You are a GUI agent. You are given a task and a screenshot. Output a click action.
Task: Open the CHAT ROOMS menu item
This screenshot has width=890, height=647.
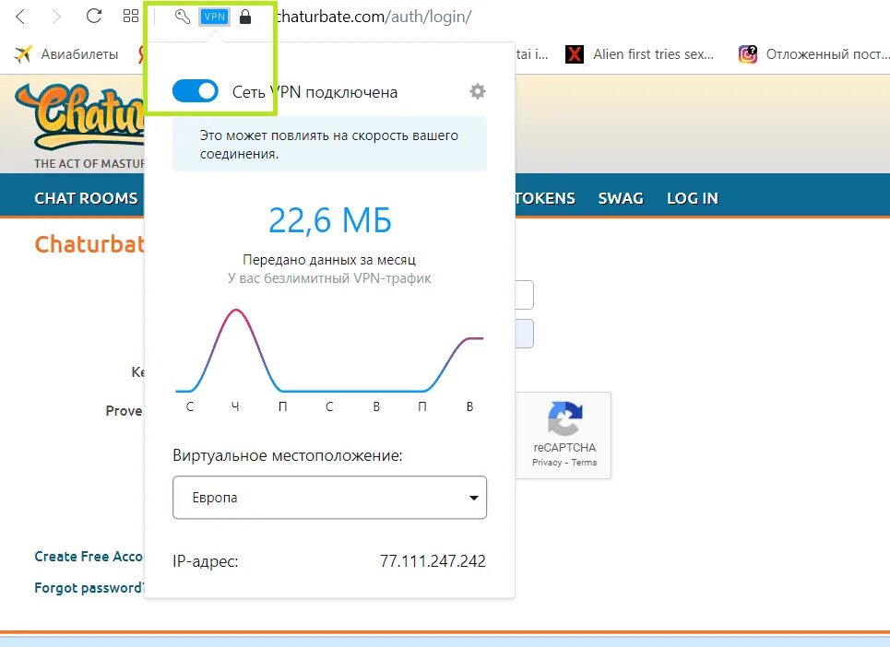(x=86, y=198)
